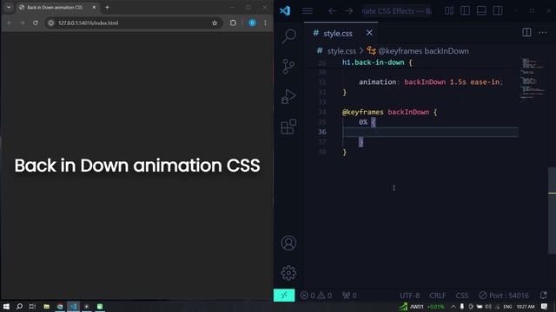Open Windows taskbar search
The image size is (556, 312).
pyautogui.click(x=19, y=306)
